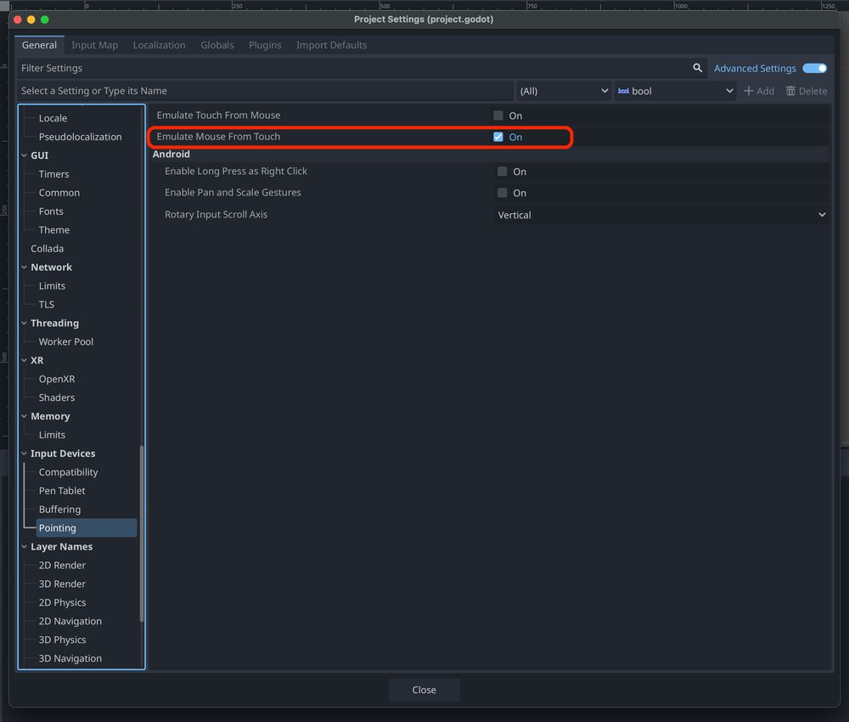Focus the Filter Settings search field

[x=361, y=68]
